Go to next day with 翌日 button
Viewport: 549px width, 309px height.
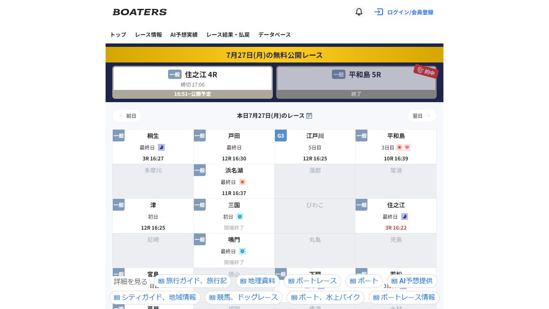coord(422,116)
